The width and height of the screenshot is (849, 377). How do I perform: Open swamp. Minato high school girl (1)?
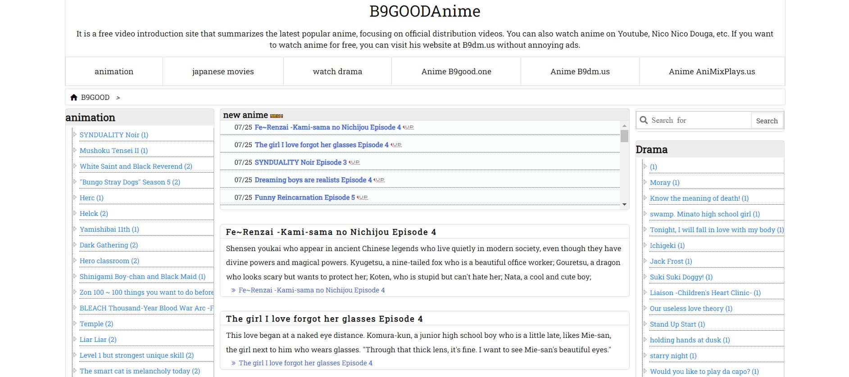point(704,214)
